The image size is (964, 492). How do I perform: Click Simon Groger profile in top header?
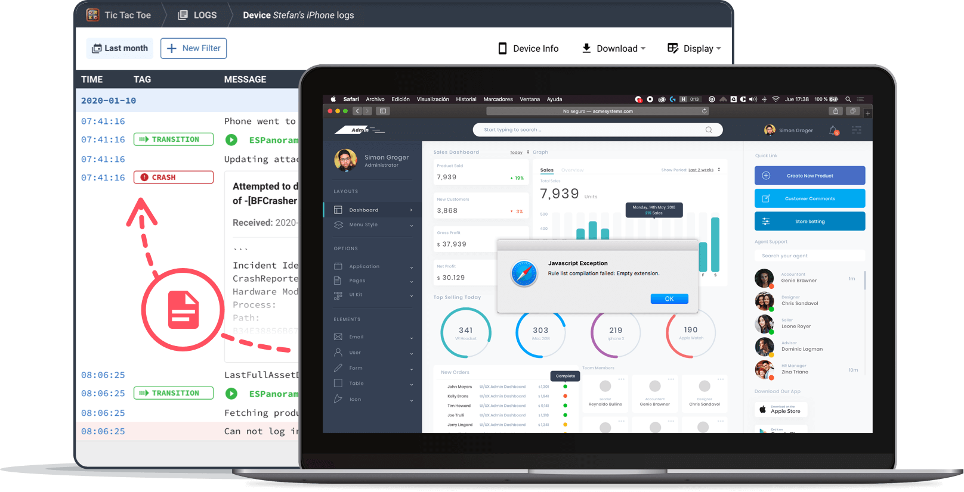click(x=789, y=130)
